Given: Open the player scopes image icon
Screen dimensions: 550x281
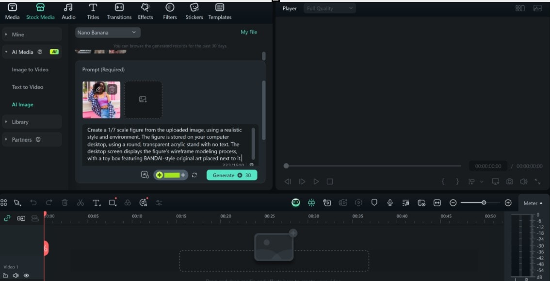Looking at the screenshot, I should (x=537, y=8).
